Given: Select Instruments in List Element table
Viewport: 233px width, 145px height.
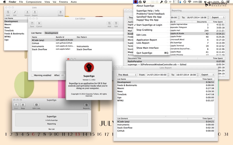Looking at the screenshot, I should pyautogui.click(x=165, y=125).
